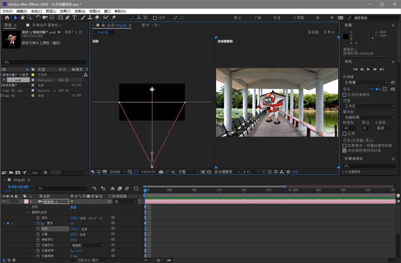Select the Rotation tool
This screenshot has height=263, width=401.
[38, 18]
